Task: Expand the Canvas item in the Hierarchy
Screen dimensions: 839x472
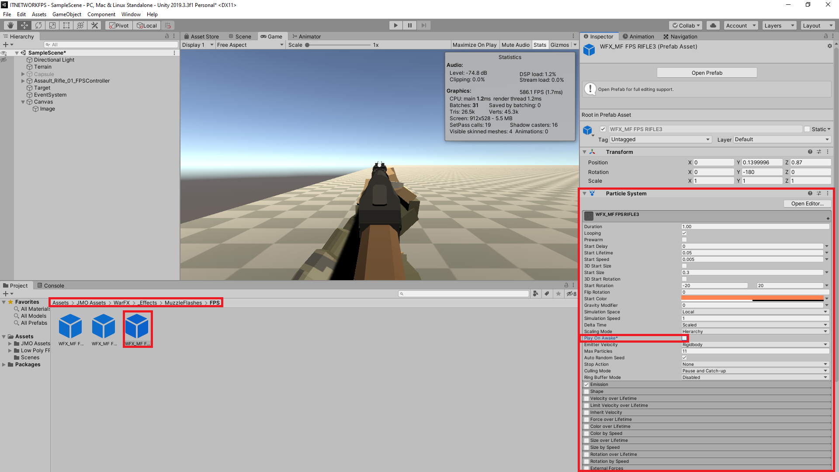Action: click(x=23, y=101)
